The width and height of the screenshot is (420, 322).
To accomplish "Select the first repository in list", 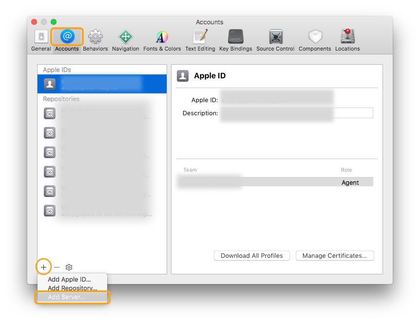I will [102, 113].
